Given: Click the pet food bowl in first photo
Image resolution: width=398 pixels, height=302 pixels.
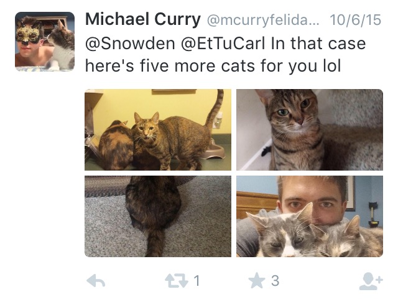Looking at the screenshot, I should pyautogui.click(x=215, y=151).
